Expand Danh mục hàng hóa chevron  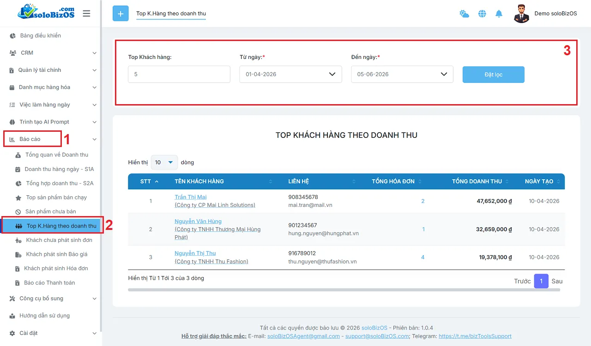(94, 87)
